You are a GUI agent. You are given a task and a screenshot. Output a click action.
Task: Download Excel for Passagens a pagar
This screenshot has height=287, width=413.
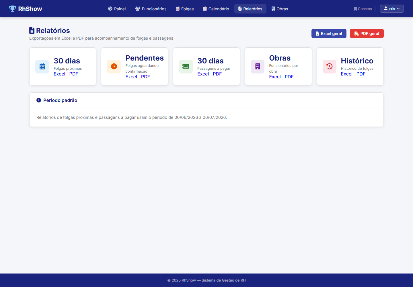(x=203, y=74)
